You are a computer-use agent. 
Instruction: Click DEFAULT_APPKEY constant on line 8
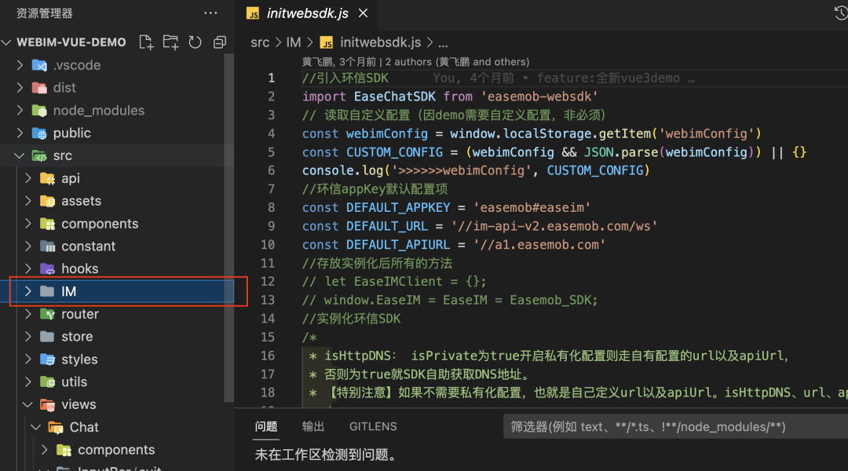(398, 208)
